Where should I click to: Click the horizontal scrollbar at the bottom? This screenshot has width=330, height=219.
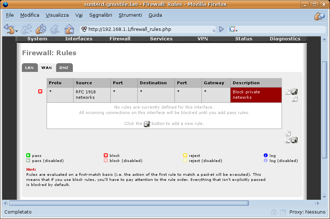(x=129, y=203)
